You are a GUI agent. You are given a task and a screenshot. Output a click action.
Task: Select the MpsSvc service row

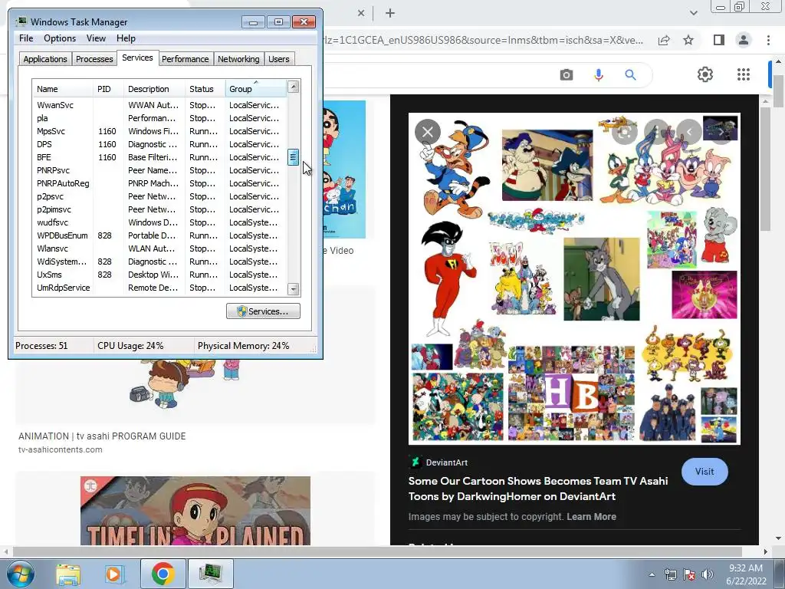[159, 131]
